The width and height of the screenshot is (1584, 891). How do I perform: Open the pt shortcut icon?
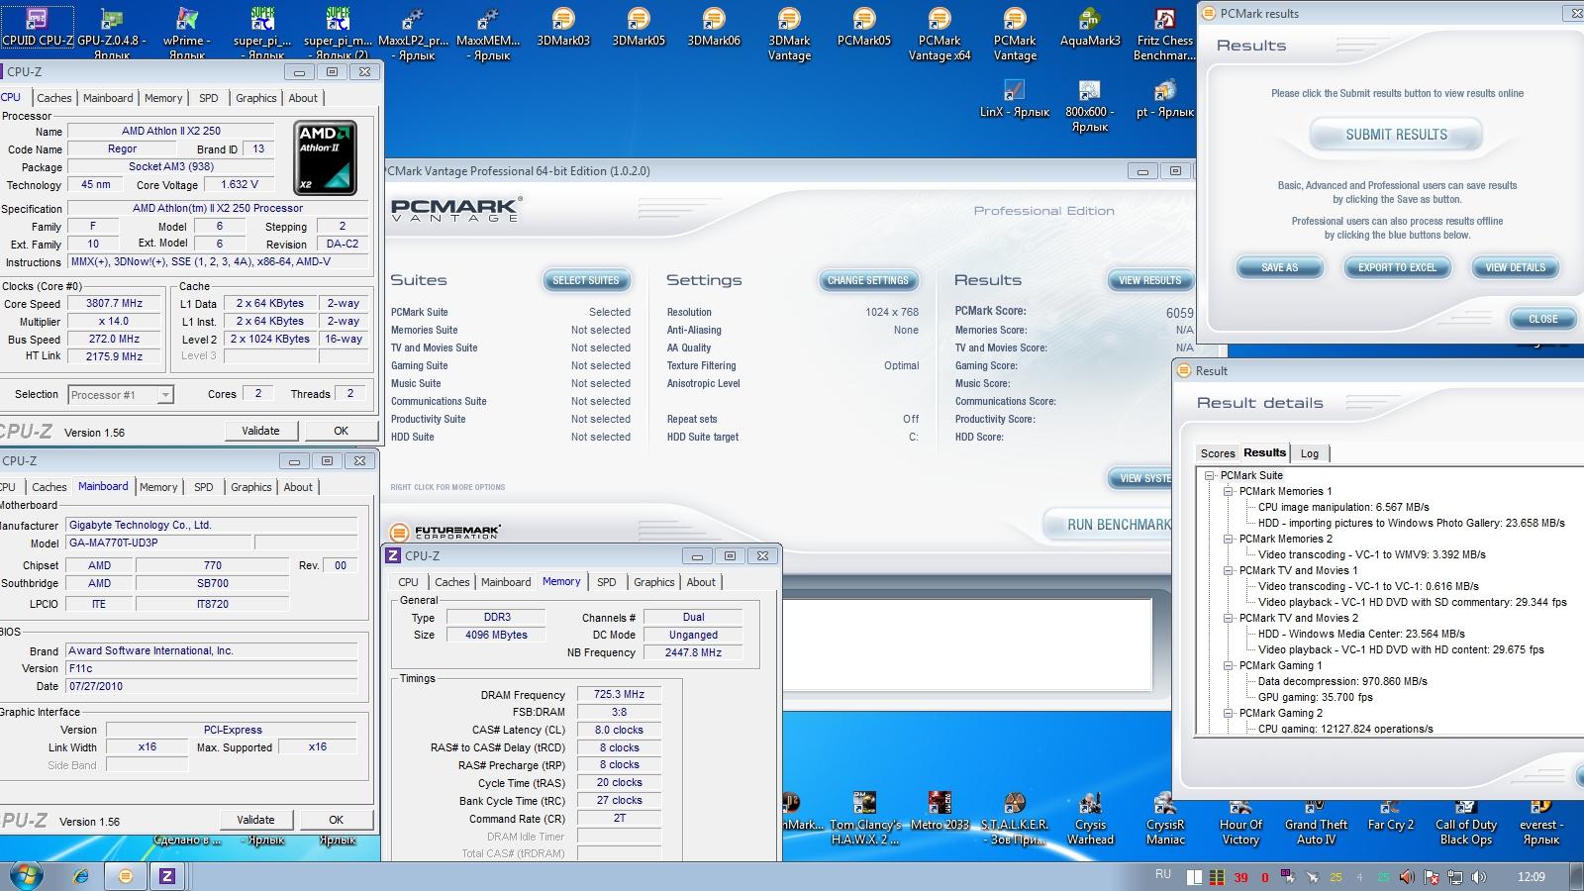click(1165, 99)
